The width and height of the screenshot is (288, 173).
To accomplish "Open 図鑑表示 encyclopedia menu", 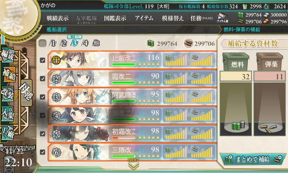I will (x=115, y=18).
